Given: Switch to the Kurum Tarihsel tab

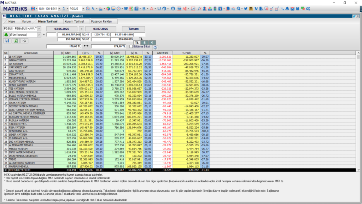Looking at the screenshot, I should click(74, 21).
